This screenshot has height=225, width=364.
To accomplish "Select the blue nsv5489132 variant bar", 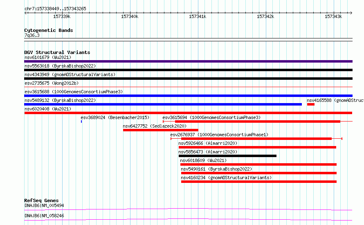I will pos(163,104).
